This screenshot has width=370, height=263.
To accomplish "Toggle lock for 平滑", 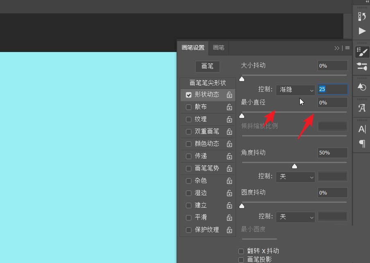I will click(x=229, y=218).
